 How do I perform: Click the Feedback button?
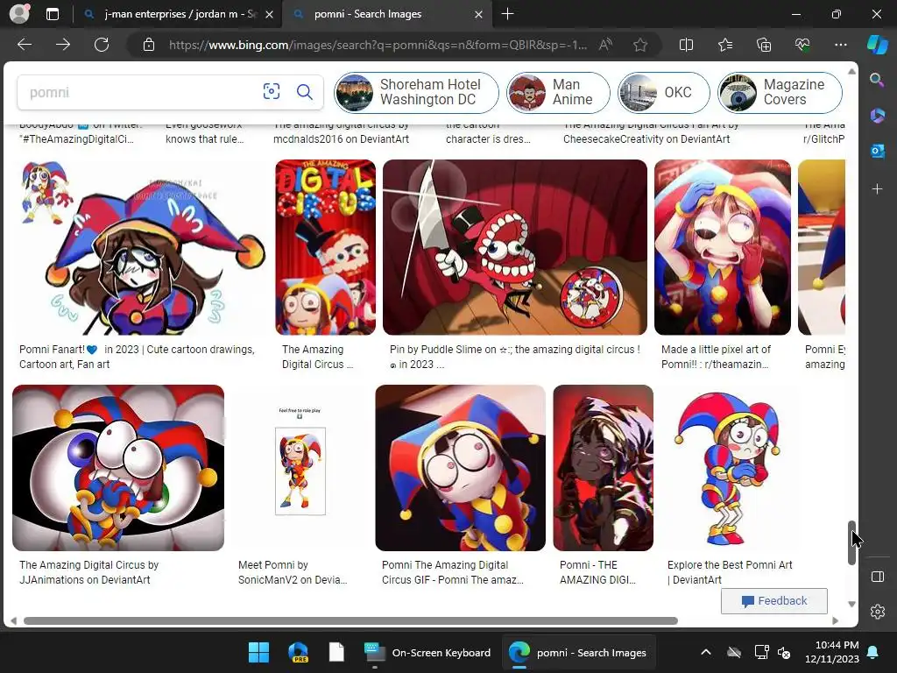click(x=774, y=601)
